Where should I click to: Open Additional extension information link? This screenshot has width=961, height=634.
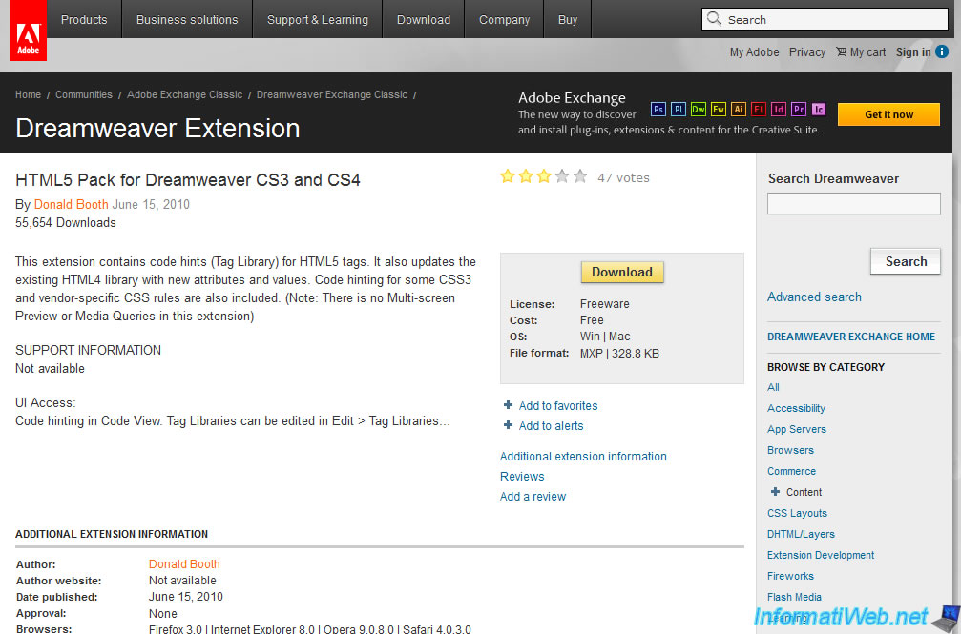pyautogui.click(x=583, y=457)
